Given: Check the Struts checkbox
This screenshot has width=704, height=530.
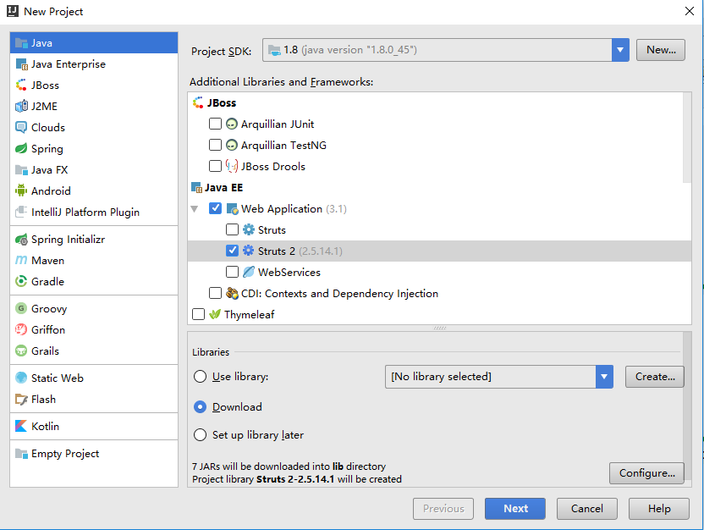Looking at the screenshot, I should 232,229.
